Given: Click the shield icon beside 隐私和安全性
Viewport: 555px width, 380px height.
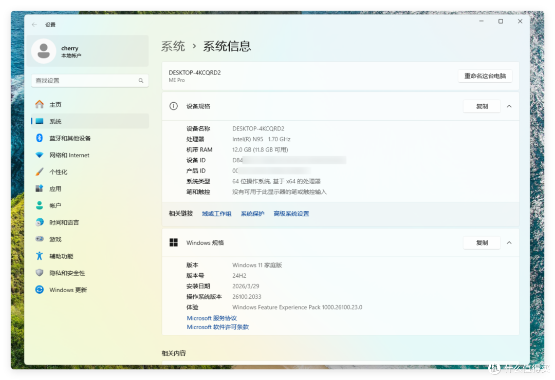Looking at the screenshot, I should (x=39, y=273).
